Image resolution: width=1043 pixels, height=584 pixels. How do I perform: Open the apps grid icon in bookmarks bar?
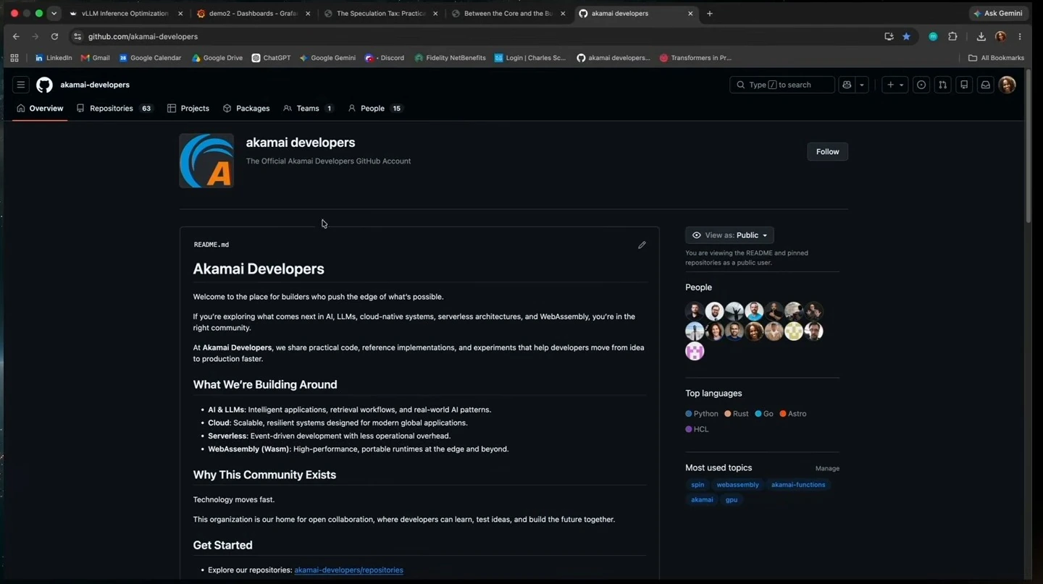click(x=14, y=58)
